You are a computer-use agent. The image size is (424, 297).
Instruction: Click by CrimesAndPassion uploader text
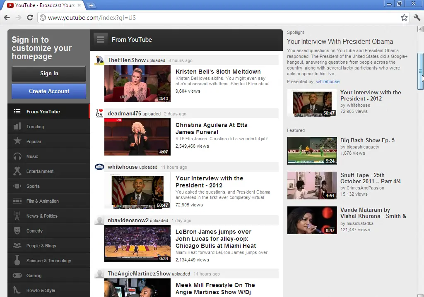(362, 188)
